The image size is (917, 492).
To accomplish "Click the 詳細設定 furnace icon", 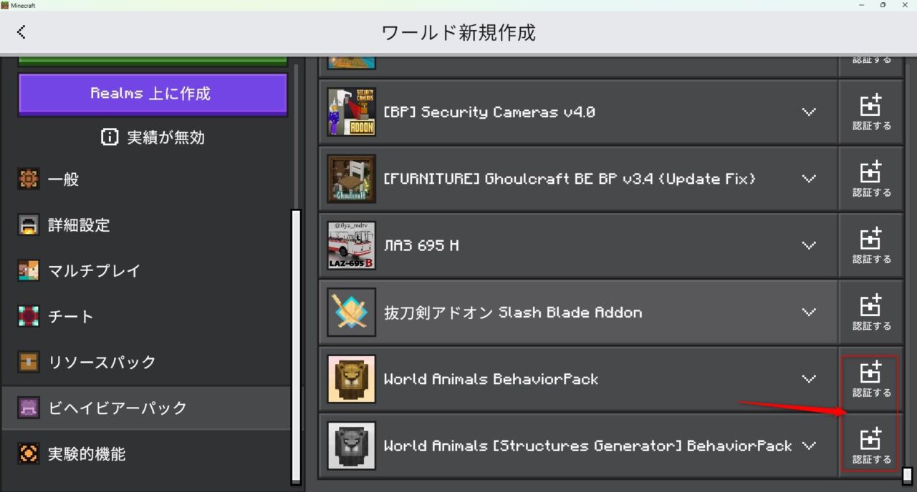I will pyautogui.click(x=29, y=225).
